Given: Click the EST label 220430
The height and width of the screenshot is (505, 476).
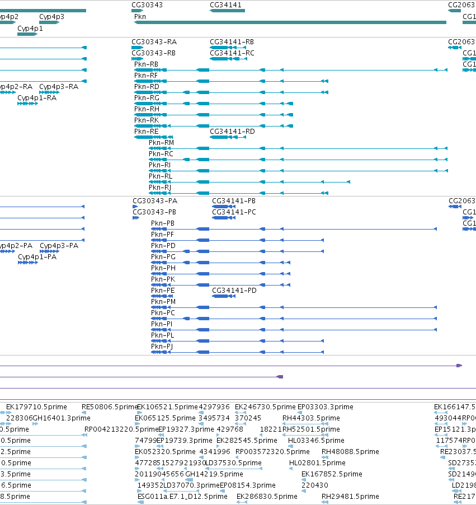Looking at the screenshot, I should 315,485.
